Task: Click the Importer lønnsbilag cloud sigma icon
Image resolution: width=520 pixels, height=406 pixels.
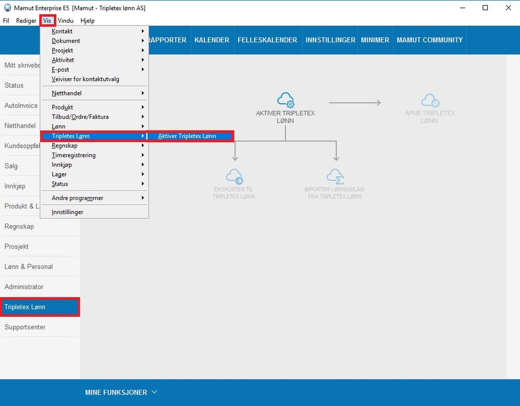Action: coord(335,177)
